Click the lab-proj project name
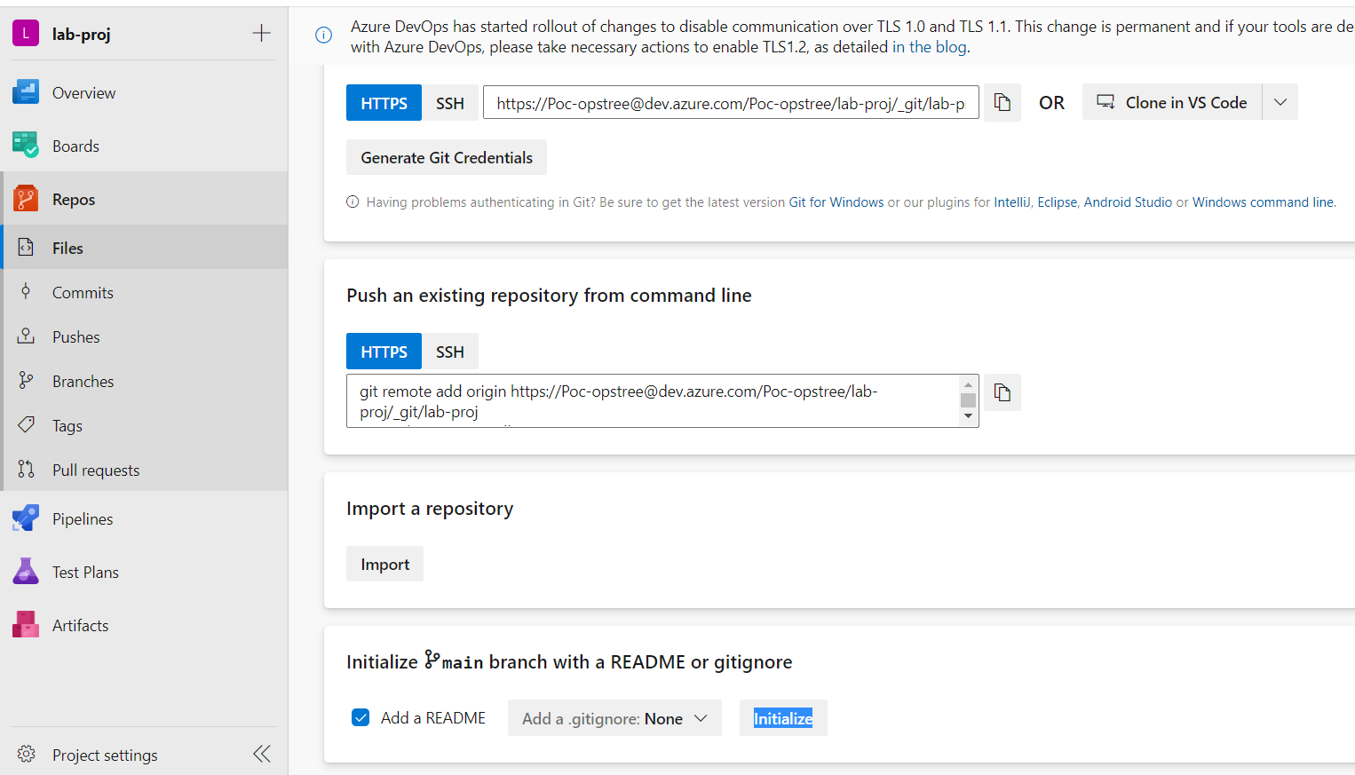The width and height of the screenshot is (1355, 775). [x=82, y=34]
